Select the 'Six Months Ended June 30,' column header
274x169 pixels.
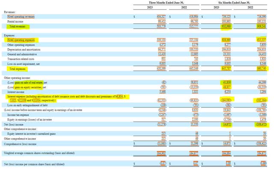234,3
